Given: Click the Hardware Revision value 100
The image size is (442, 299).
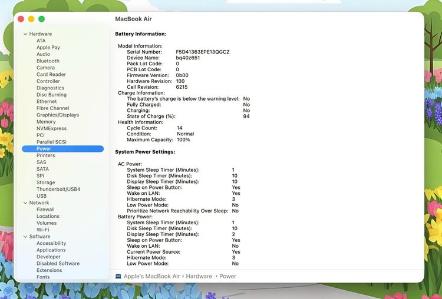Looking at the screenshot, I should (x=180, y=81).
